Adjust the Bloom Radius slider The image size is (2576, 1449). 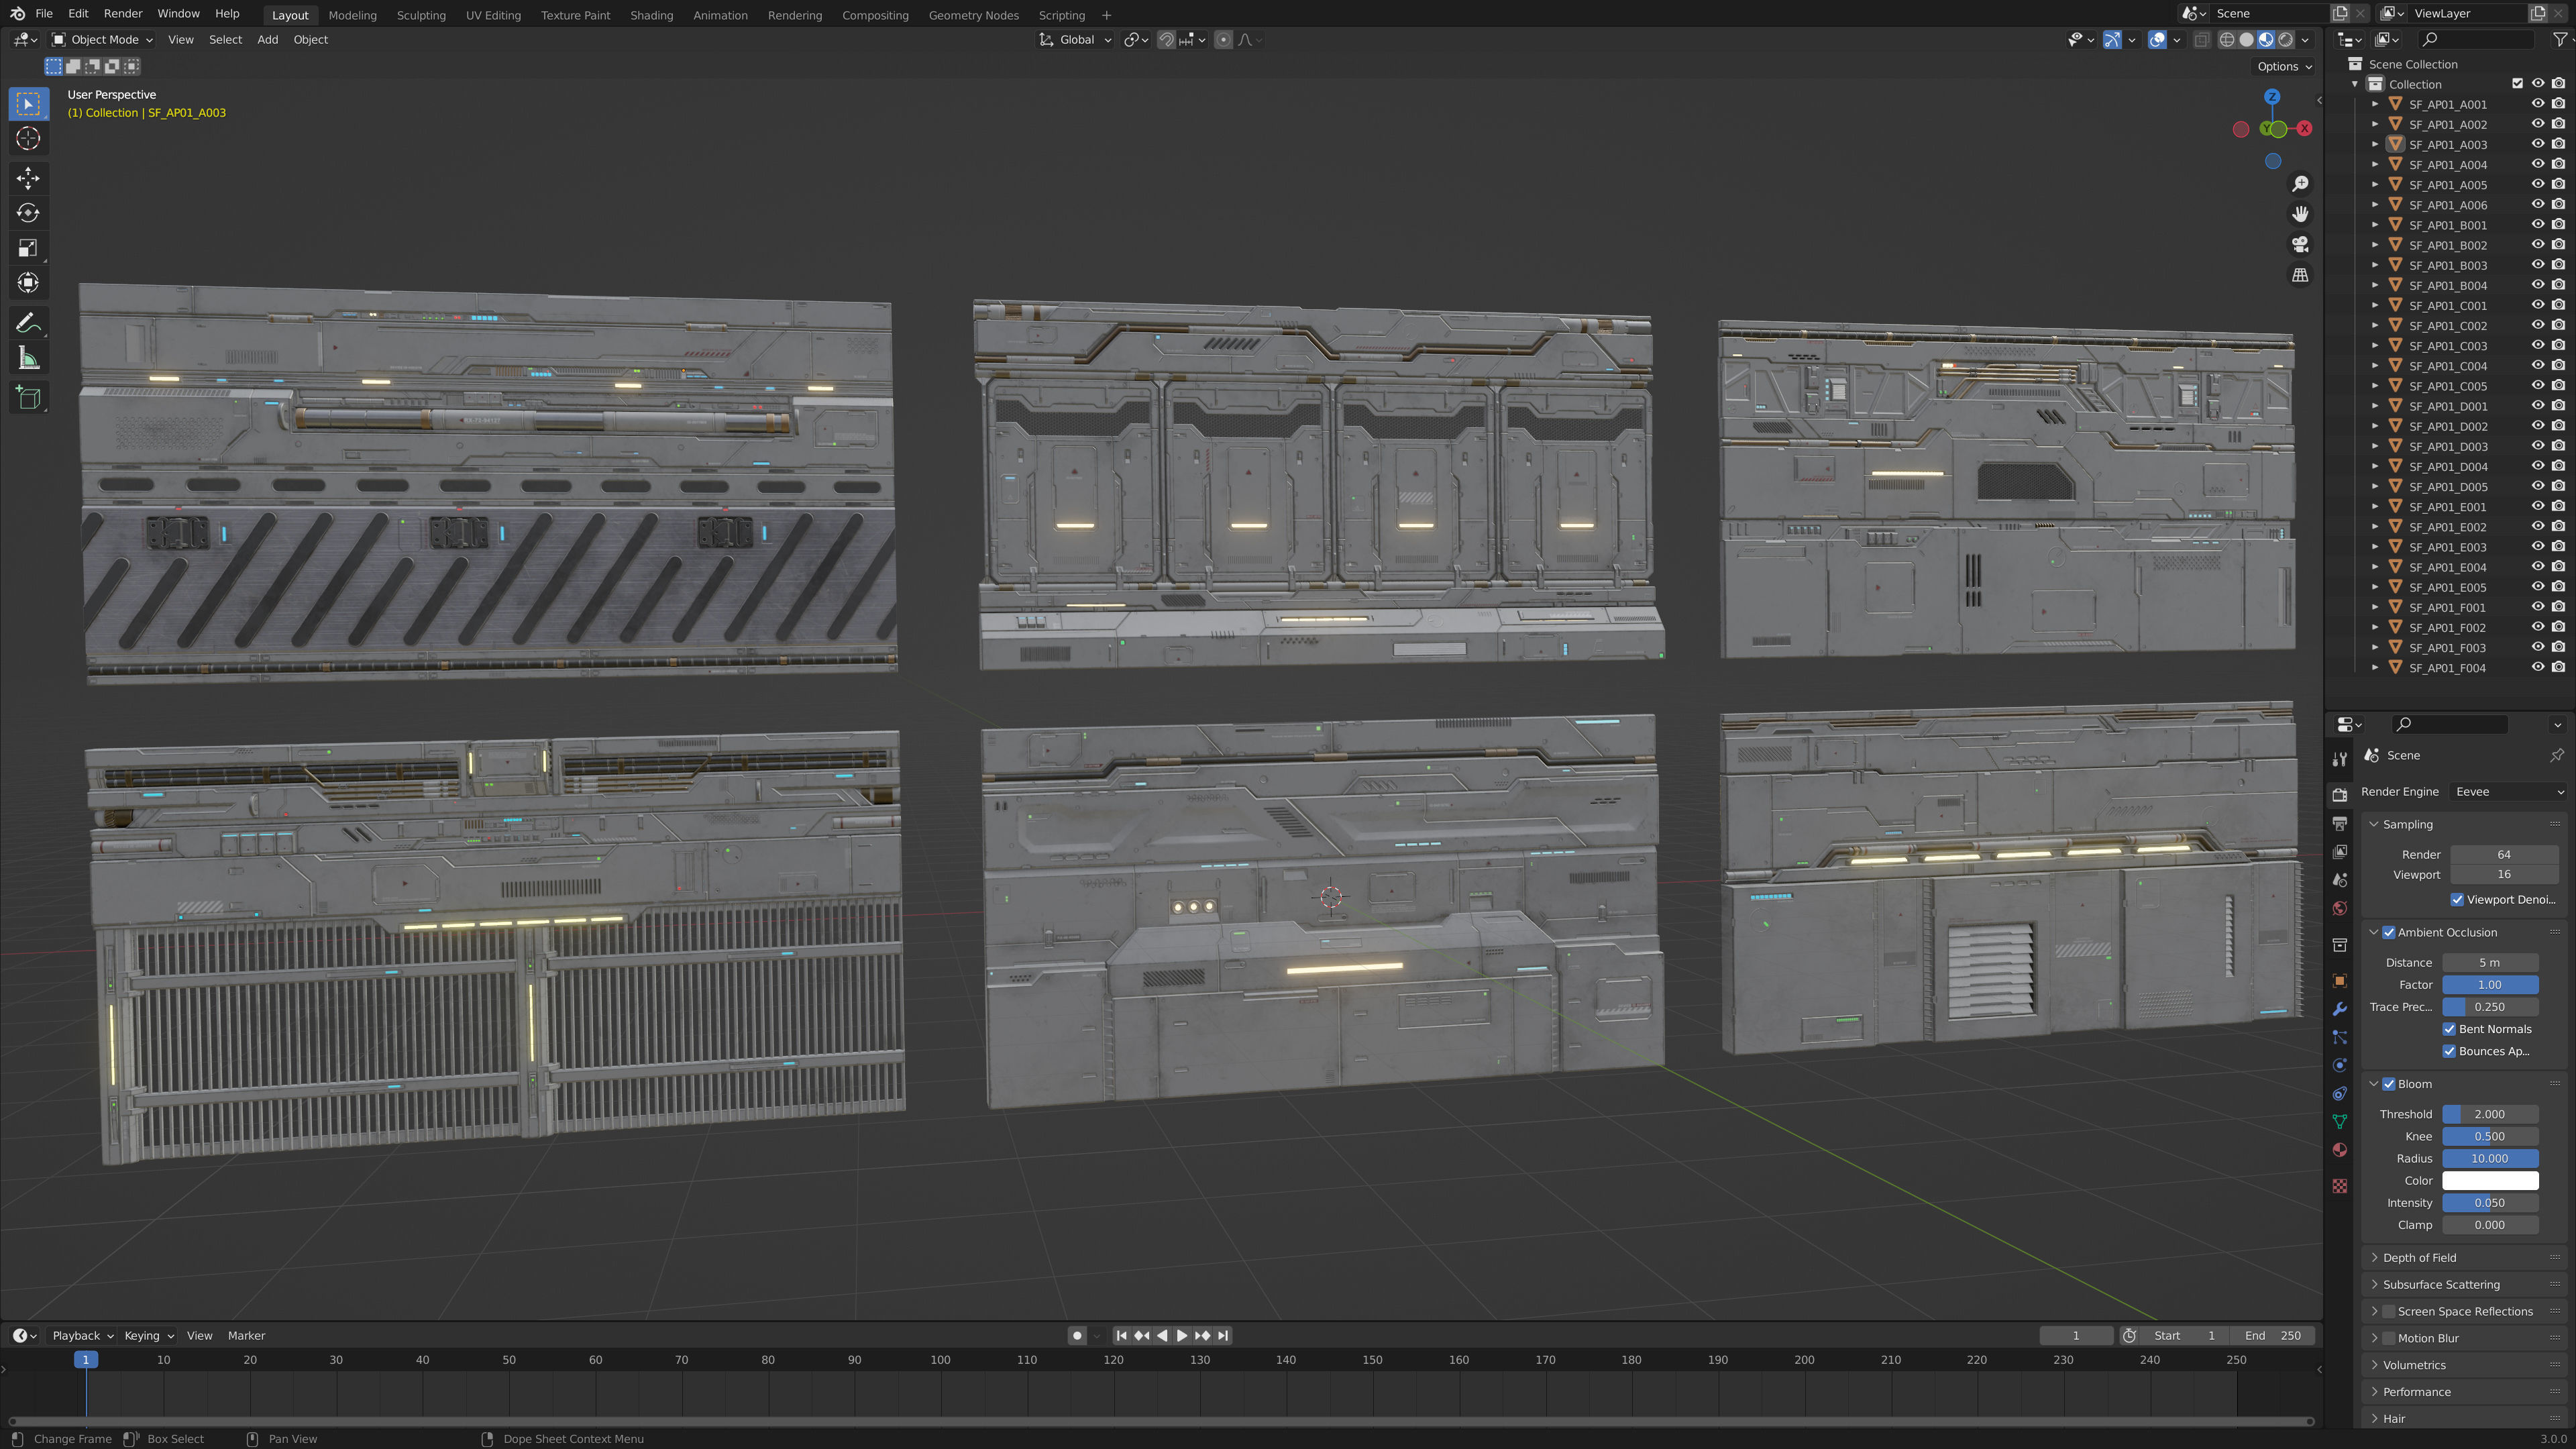point(2490,1159)
